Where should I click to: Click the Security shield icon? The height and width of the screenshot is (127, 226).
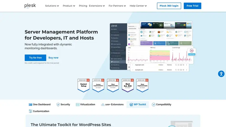(x=58, y=104)
